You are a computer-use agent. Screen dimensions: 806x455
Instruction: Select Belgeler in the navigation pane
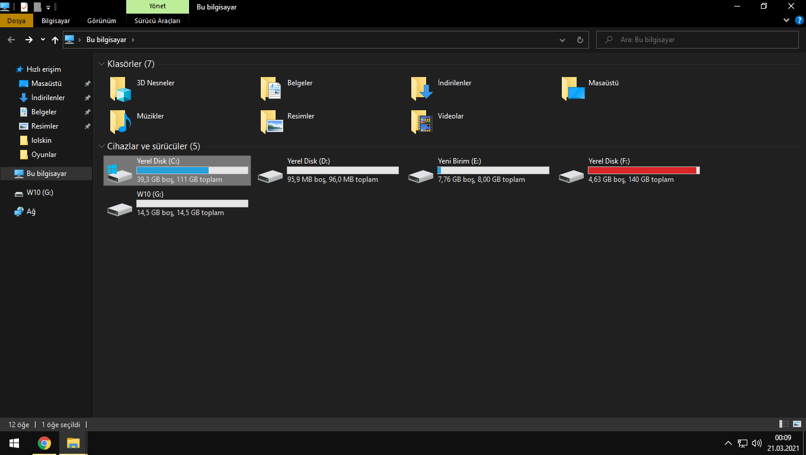pos(44,112)
